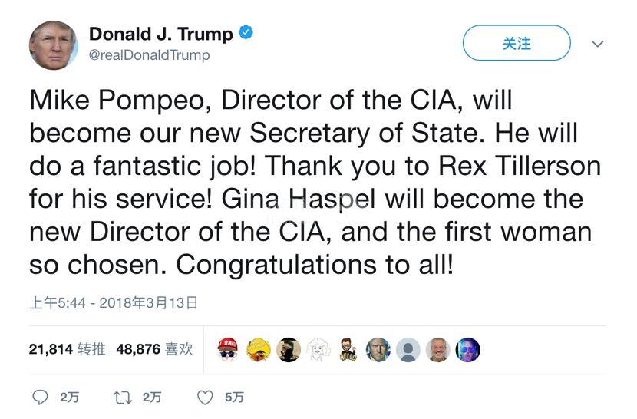Retweet this tweet via the retweet icon

click(x=122, y=397)
